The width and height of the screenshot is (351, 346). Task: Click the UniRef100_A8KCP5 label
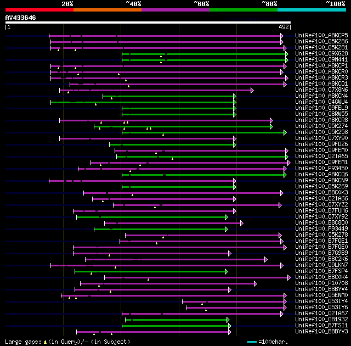[x=321, y=35]
